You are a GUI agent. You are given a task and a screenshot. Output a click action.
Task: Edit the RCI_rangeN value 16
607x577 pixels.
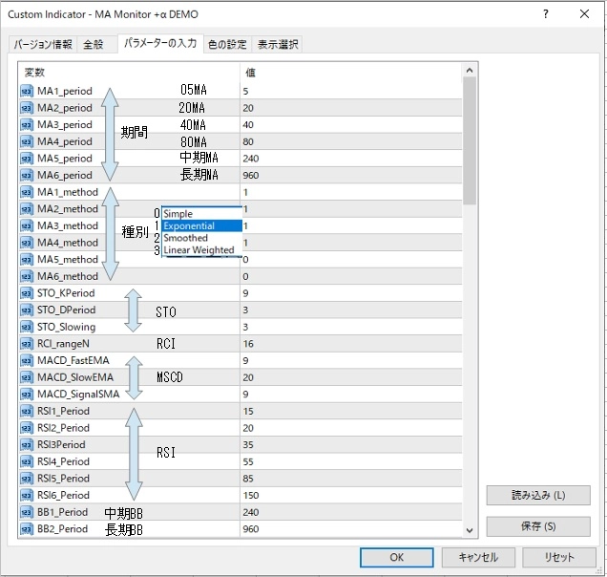tap(350, 344)
